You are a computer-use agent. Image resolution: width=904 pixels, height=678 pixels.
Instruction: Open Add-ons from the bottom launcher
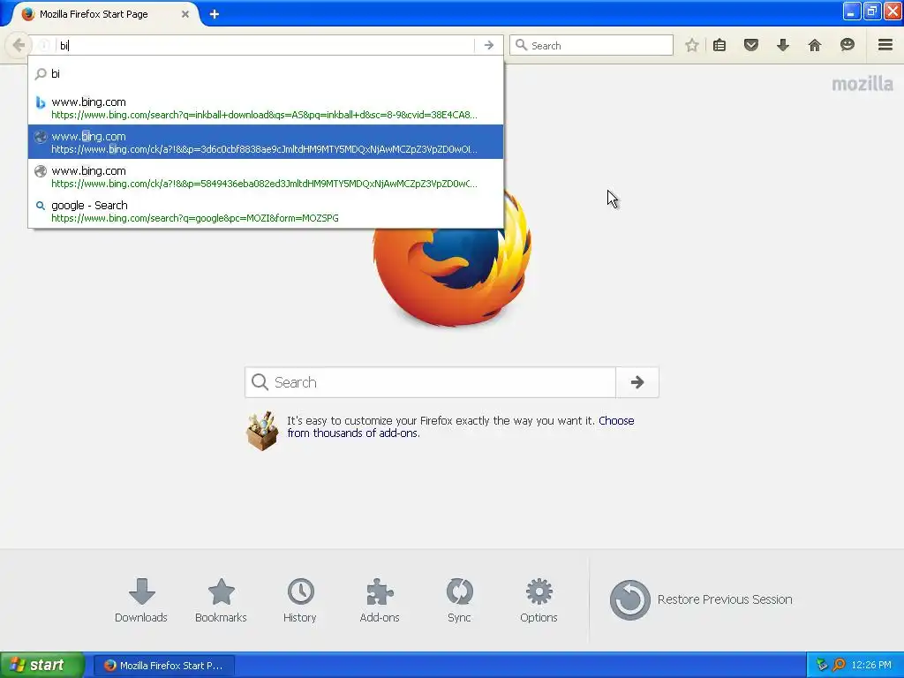coord(380,600)
